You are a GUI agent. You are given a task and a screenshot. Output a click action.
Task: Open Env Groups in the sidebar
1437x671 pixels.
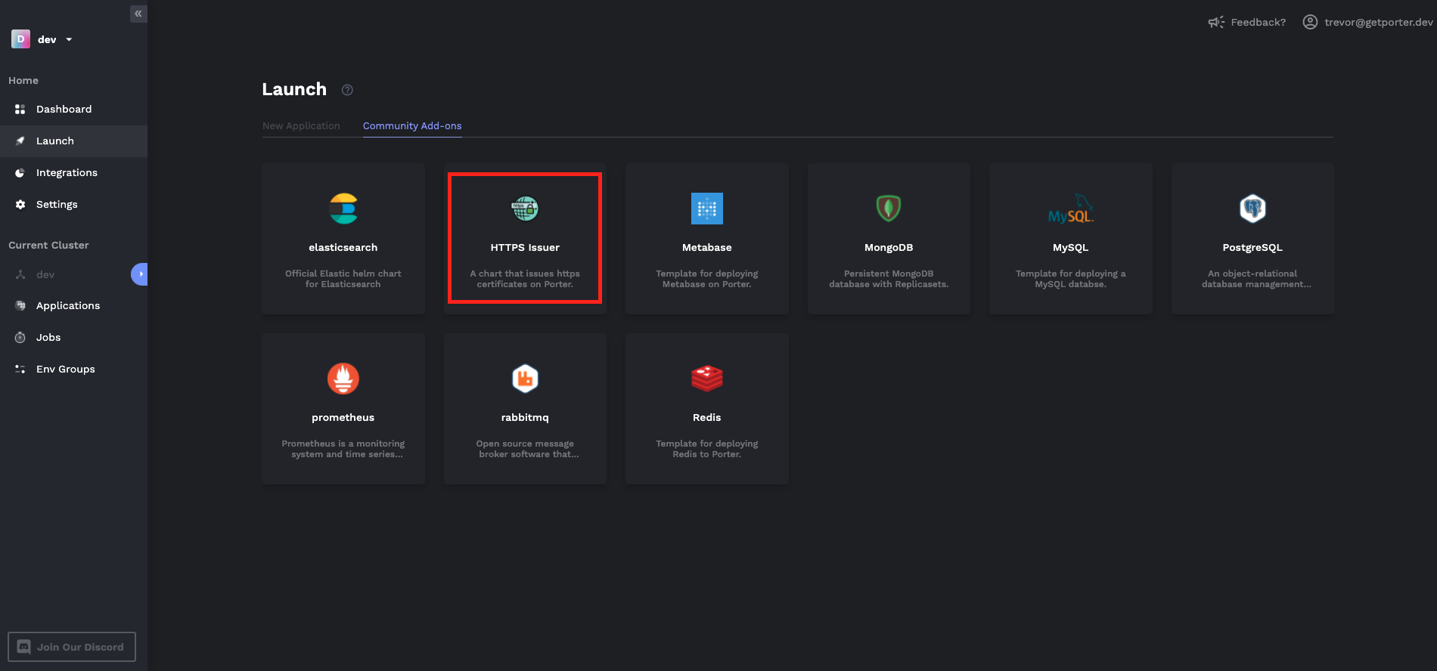tap(73, 370)
